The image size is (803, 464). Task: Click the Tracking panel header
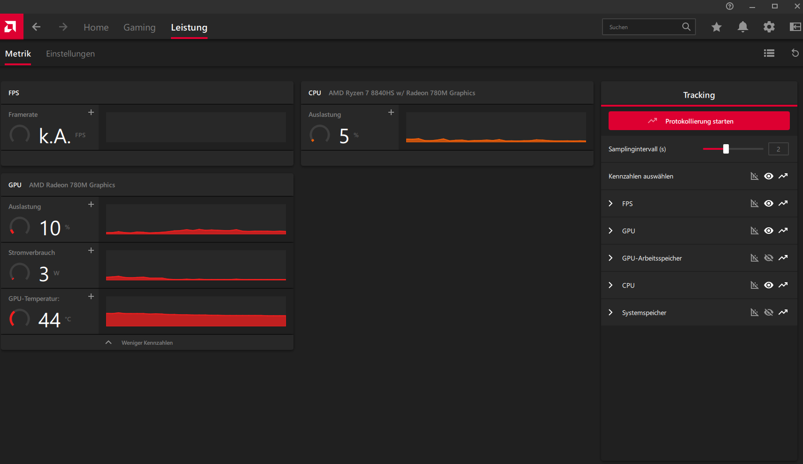(699, 95)
